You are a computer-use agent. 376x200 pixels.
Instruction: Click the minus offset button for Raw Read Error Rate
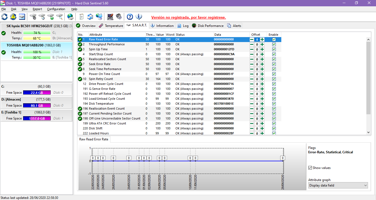[x=252, y=40]
